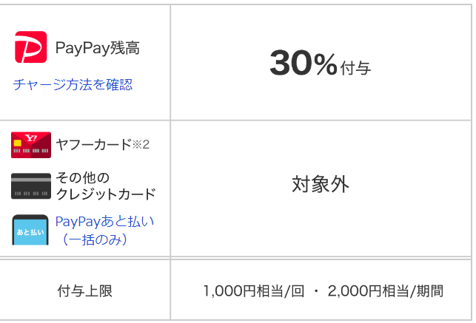Click the PayPay残高 label
This screenshot has width=476, height=323.
point(98,48)
